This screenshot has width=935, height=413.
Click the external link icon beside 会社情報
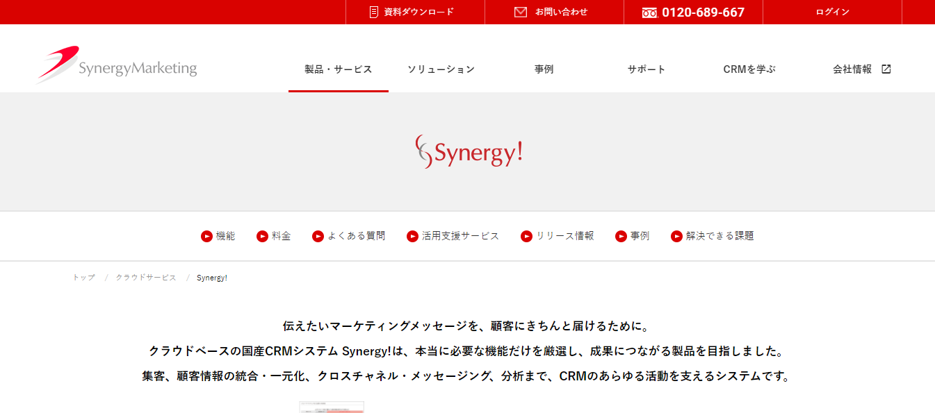coord(886,69)
